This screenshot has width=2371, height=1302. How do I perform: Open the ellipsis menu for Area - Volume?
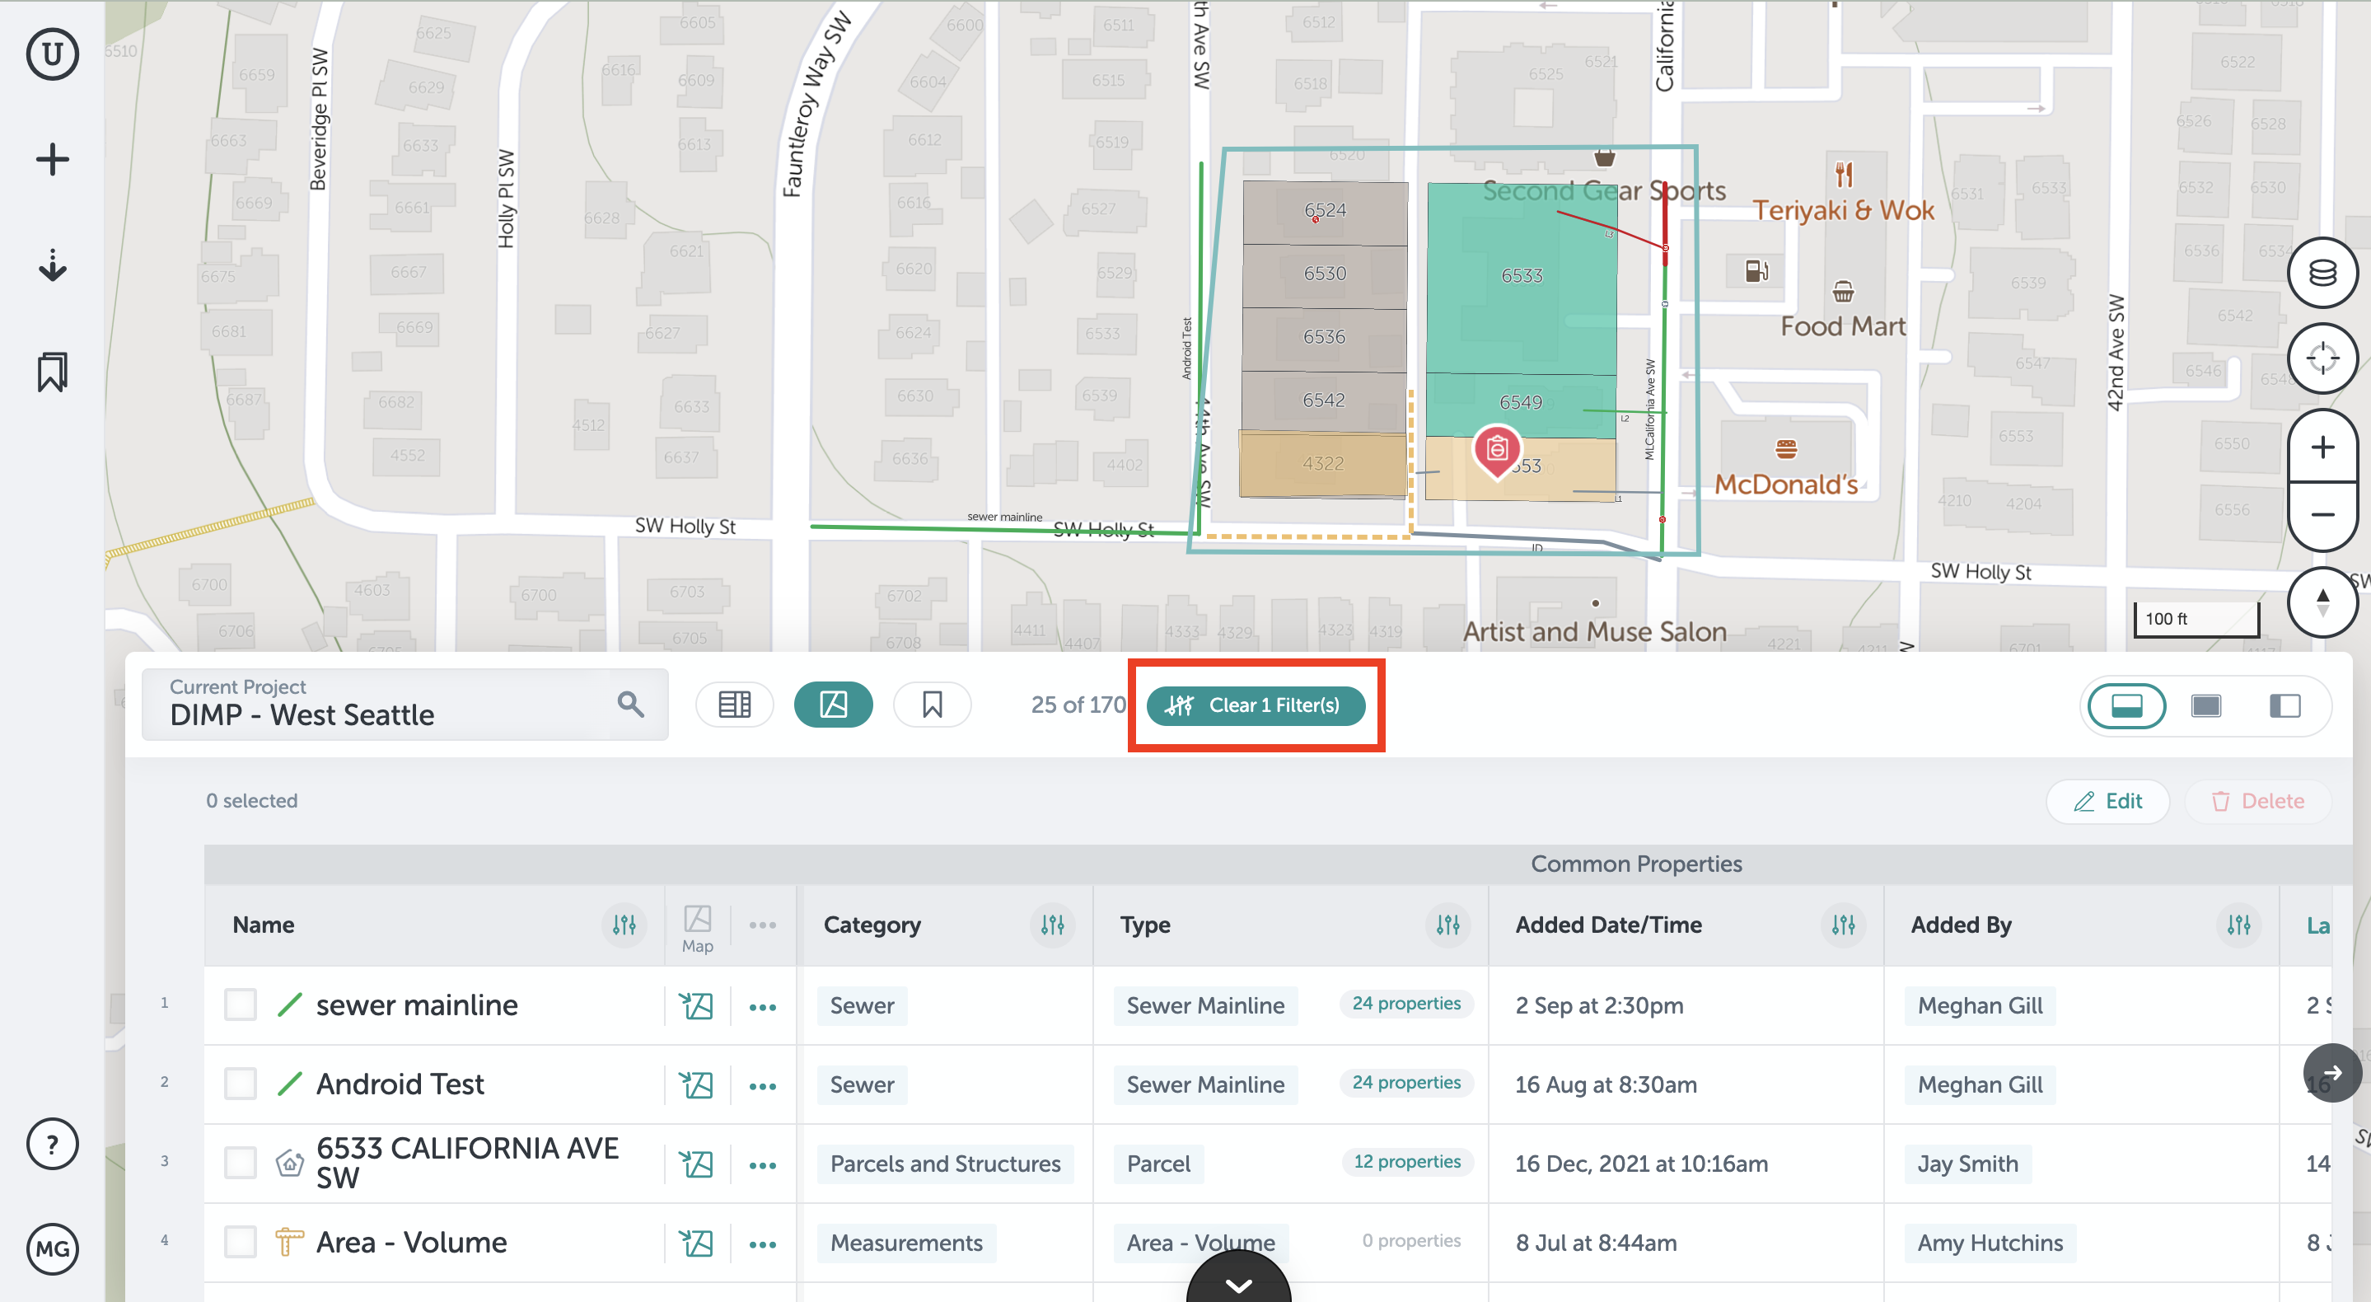tap(762, 1243)
